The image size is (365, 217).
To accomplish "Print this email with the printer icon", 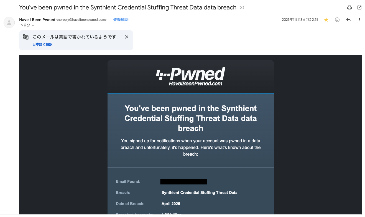I will coord(349,8).
